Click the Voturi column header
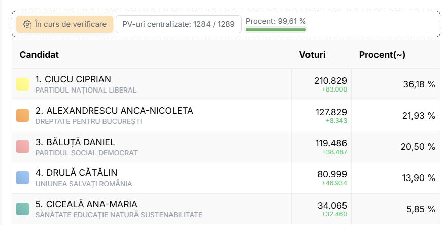 click(x=312, y=55)
